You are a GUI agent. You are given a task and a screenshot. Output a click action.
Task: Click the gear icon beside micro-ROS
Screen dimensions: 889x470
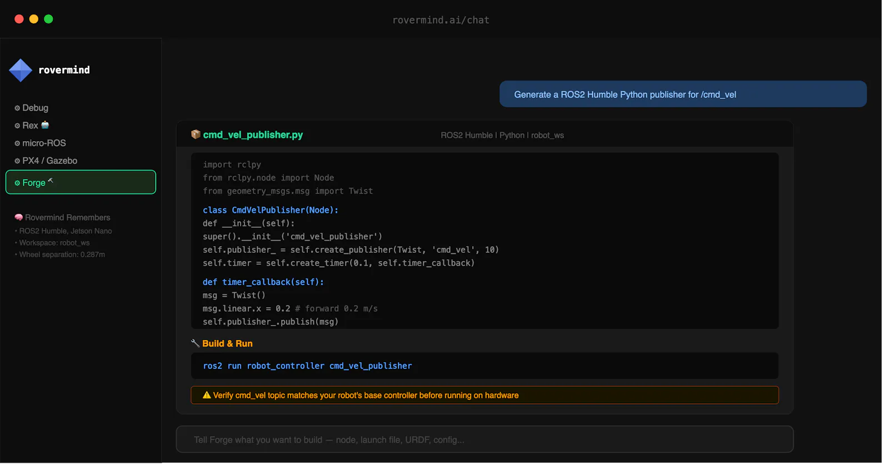coord(17,143)
